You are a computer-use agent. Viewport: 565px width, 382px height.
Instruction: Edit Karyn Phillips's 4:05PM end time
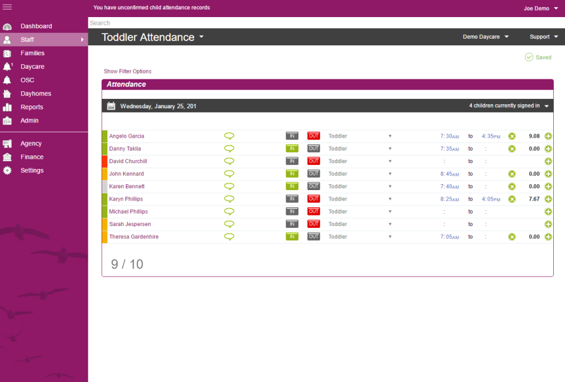(491, 199)
